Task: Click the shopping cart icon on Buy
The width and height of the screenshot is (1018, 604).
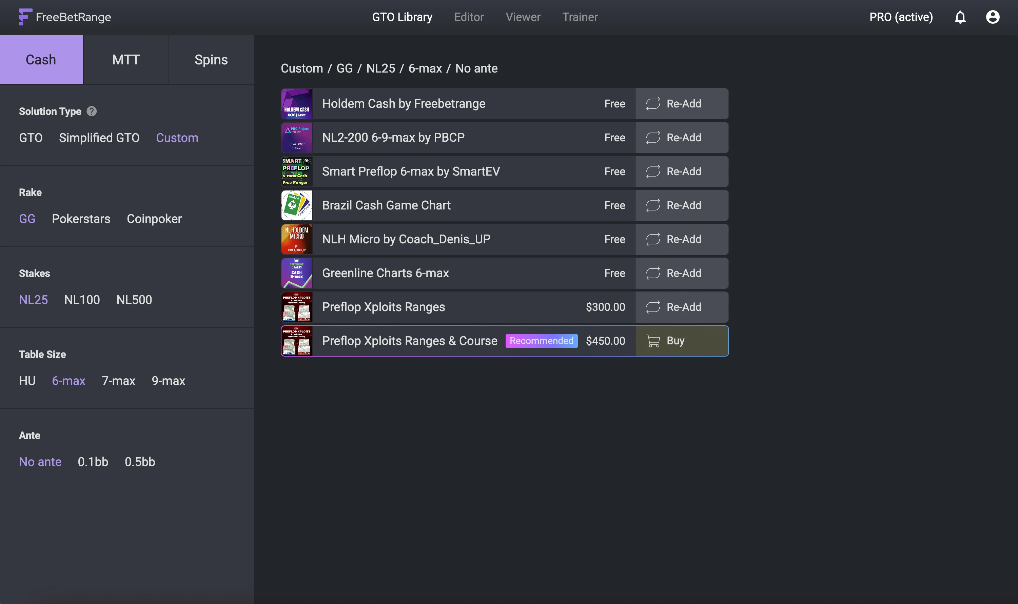Action: 653,341
